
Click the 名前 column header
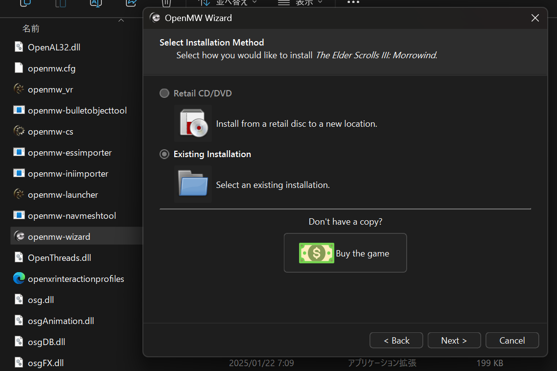click(x=31, y=29)
